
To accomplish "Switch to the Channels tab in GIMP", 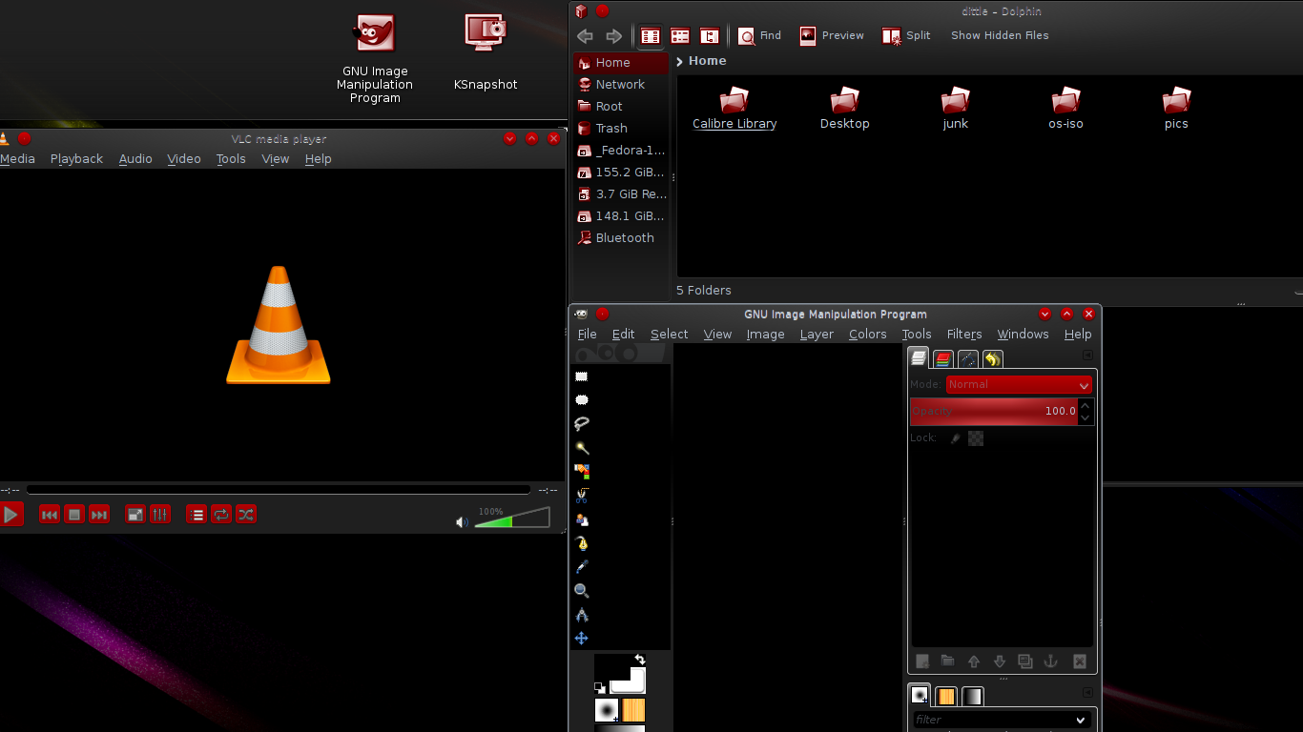I will [x=943, y=359].
